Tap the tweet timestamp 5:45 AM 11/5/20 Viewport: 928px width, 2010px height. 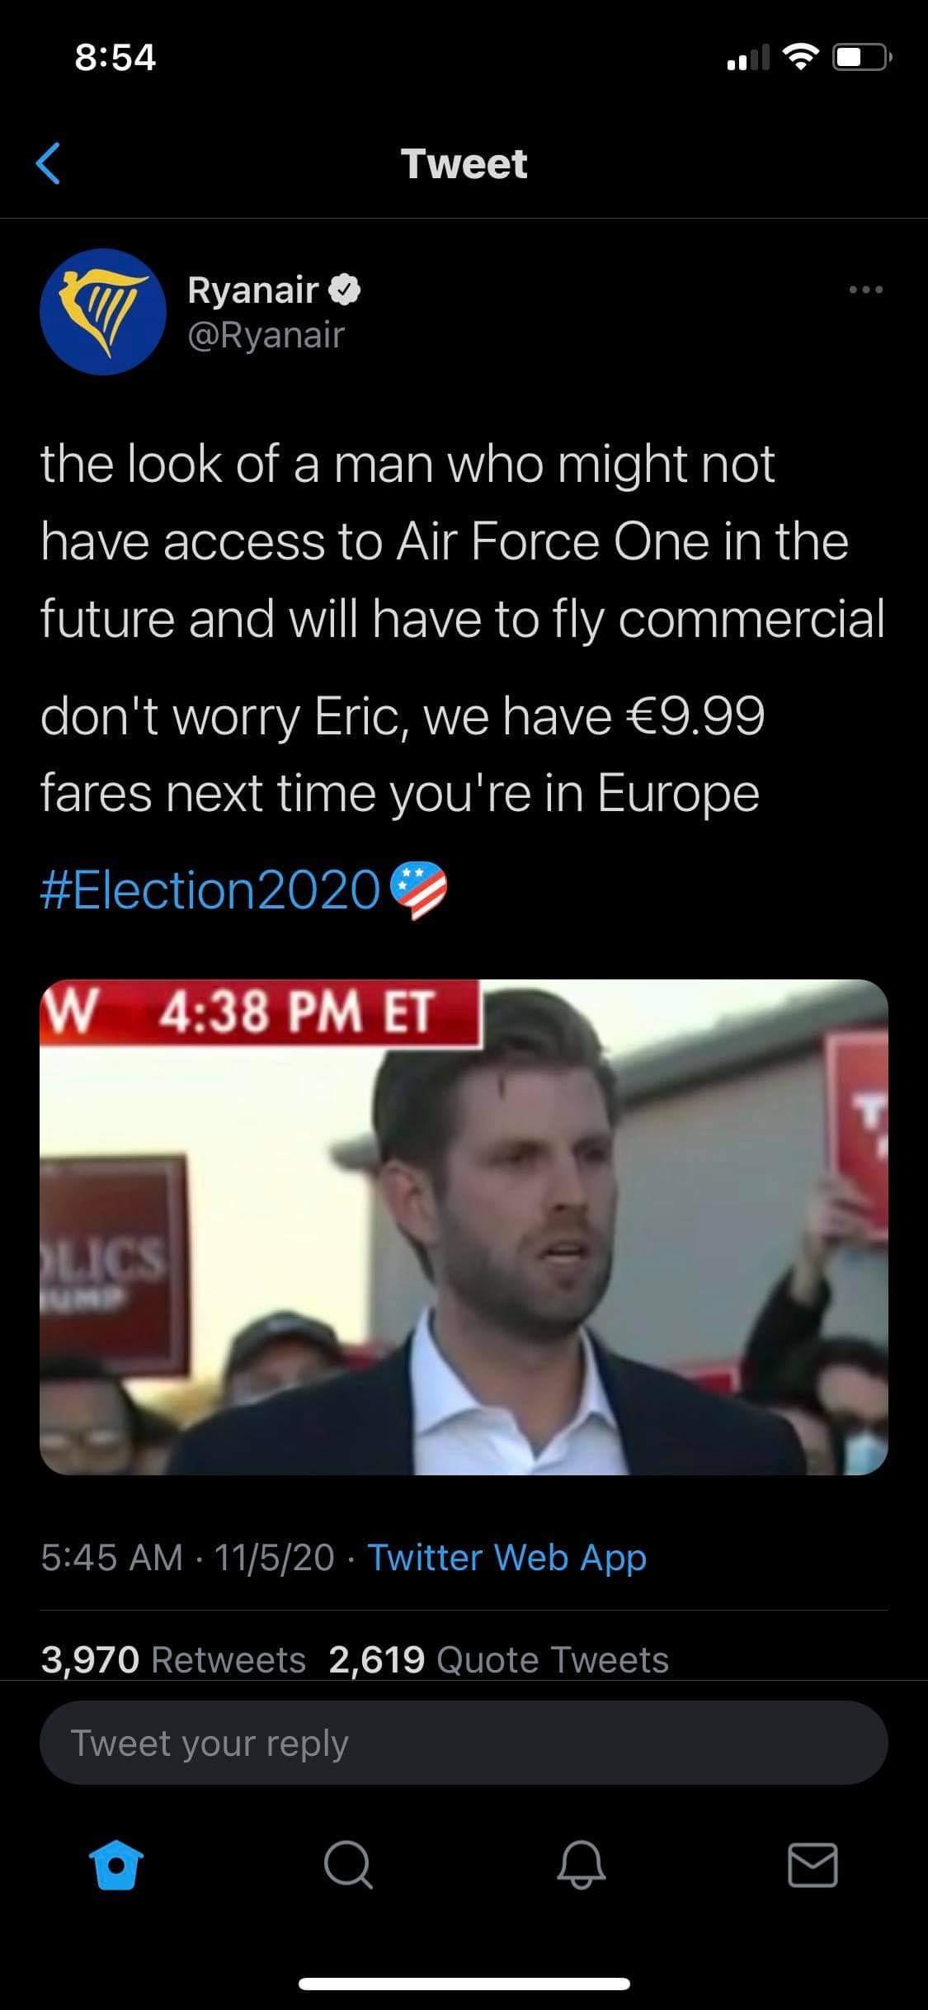click(187, 1557)
